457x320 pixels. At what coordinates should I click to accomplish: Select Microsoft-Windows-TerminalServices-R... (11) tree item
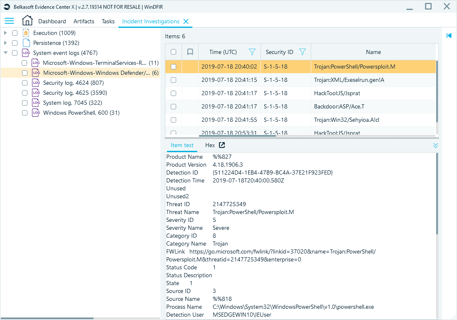coord(101,63)
